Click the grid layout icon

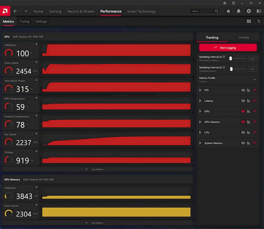pyautogui.click(x=249, y=21)
